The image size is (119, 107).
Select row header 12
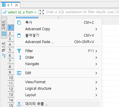click(11, 89)
